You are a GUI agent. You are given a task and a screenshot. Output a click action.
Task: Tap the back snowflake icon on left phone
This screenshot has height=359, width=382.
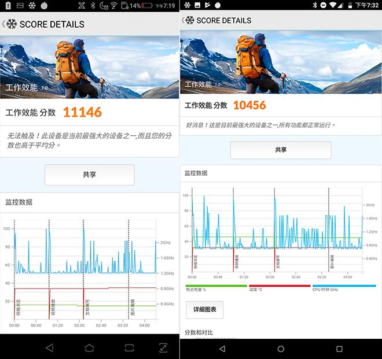point(10,24)
